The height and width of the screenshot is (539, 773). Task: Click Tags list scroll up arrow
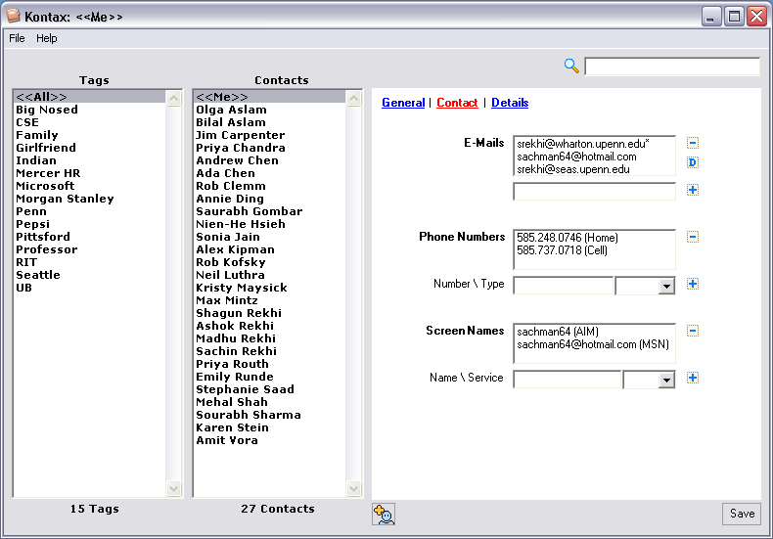coord(173,99)
